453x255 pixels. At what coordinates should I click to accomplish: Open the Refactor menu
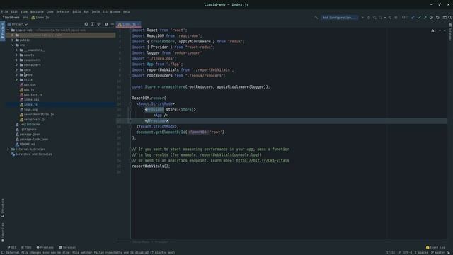pyautogui.click(x=63, y=12)
